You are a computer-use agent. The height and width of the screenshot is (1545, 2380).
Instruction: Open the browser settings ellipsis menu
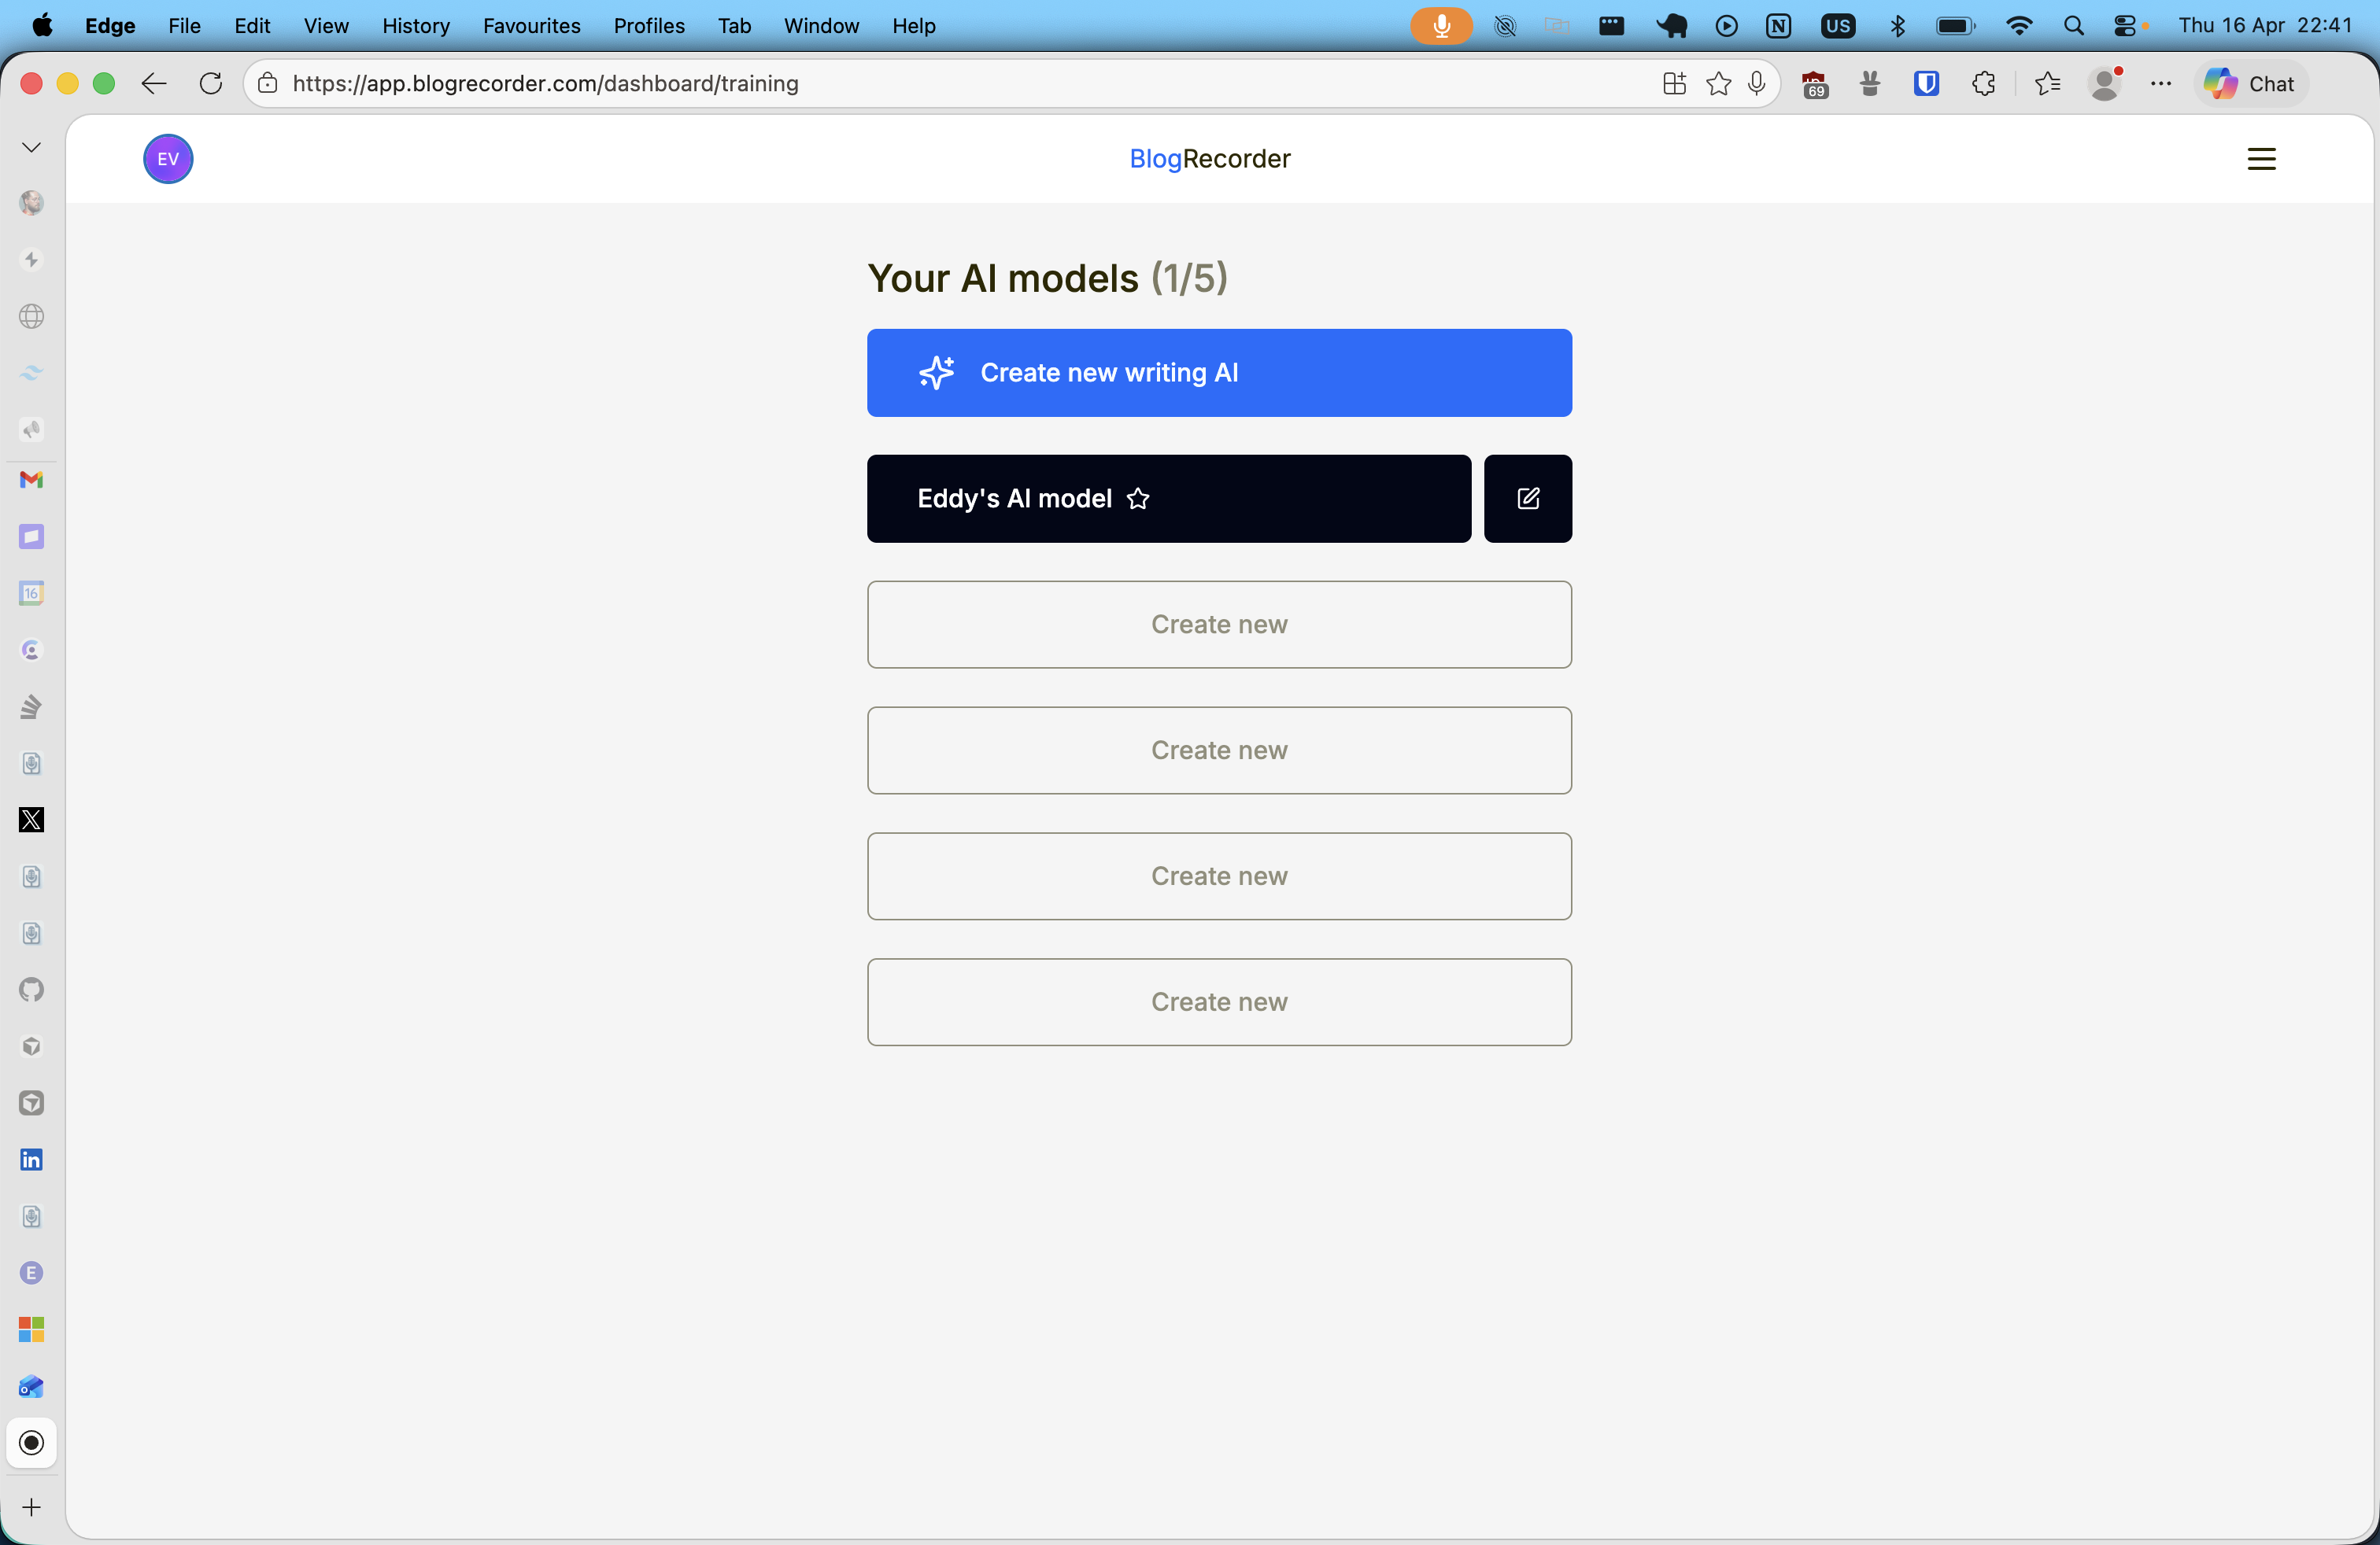[x=2161, y=84]
